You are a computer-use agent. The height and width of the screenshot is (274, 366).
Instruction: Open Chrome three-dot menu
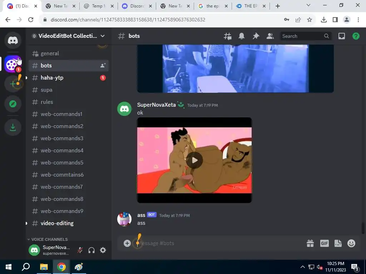pos(358,20)
